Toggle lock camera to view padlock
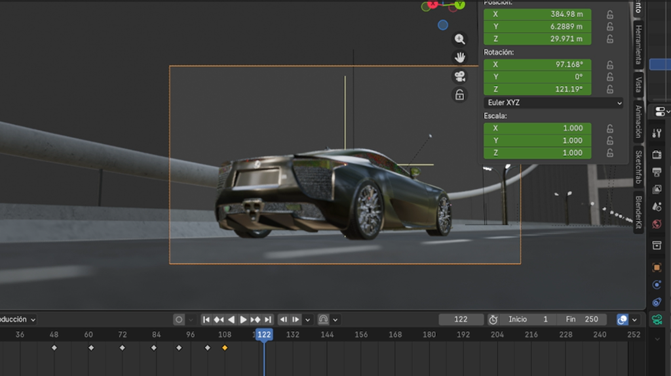This screenshot has width=671, height=376. (460, 95)
